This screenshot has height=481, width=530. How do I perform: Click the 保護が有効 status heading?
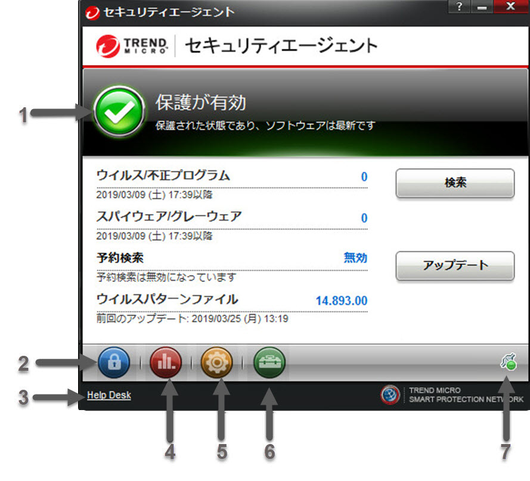click(200, 103)
